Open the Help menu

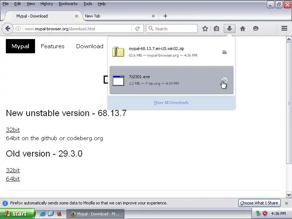[x=102, y=4]
